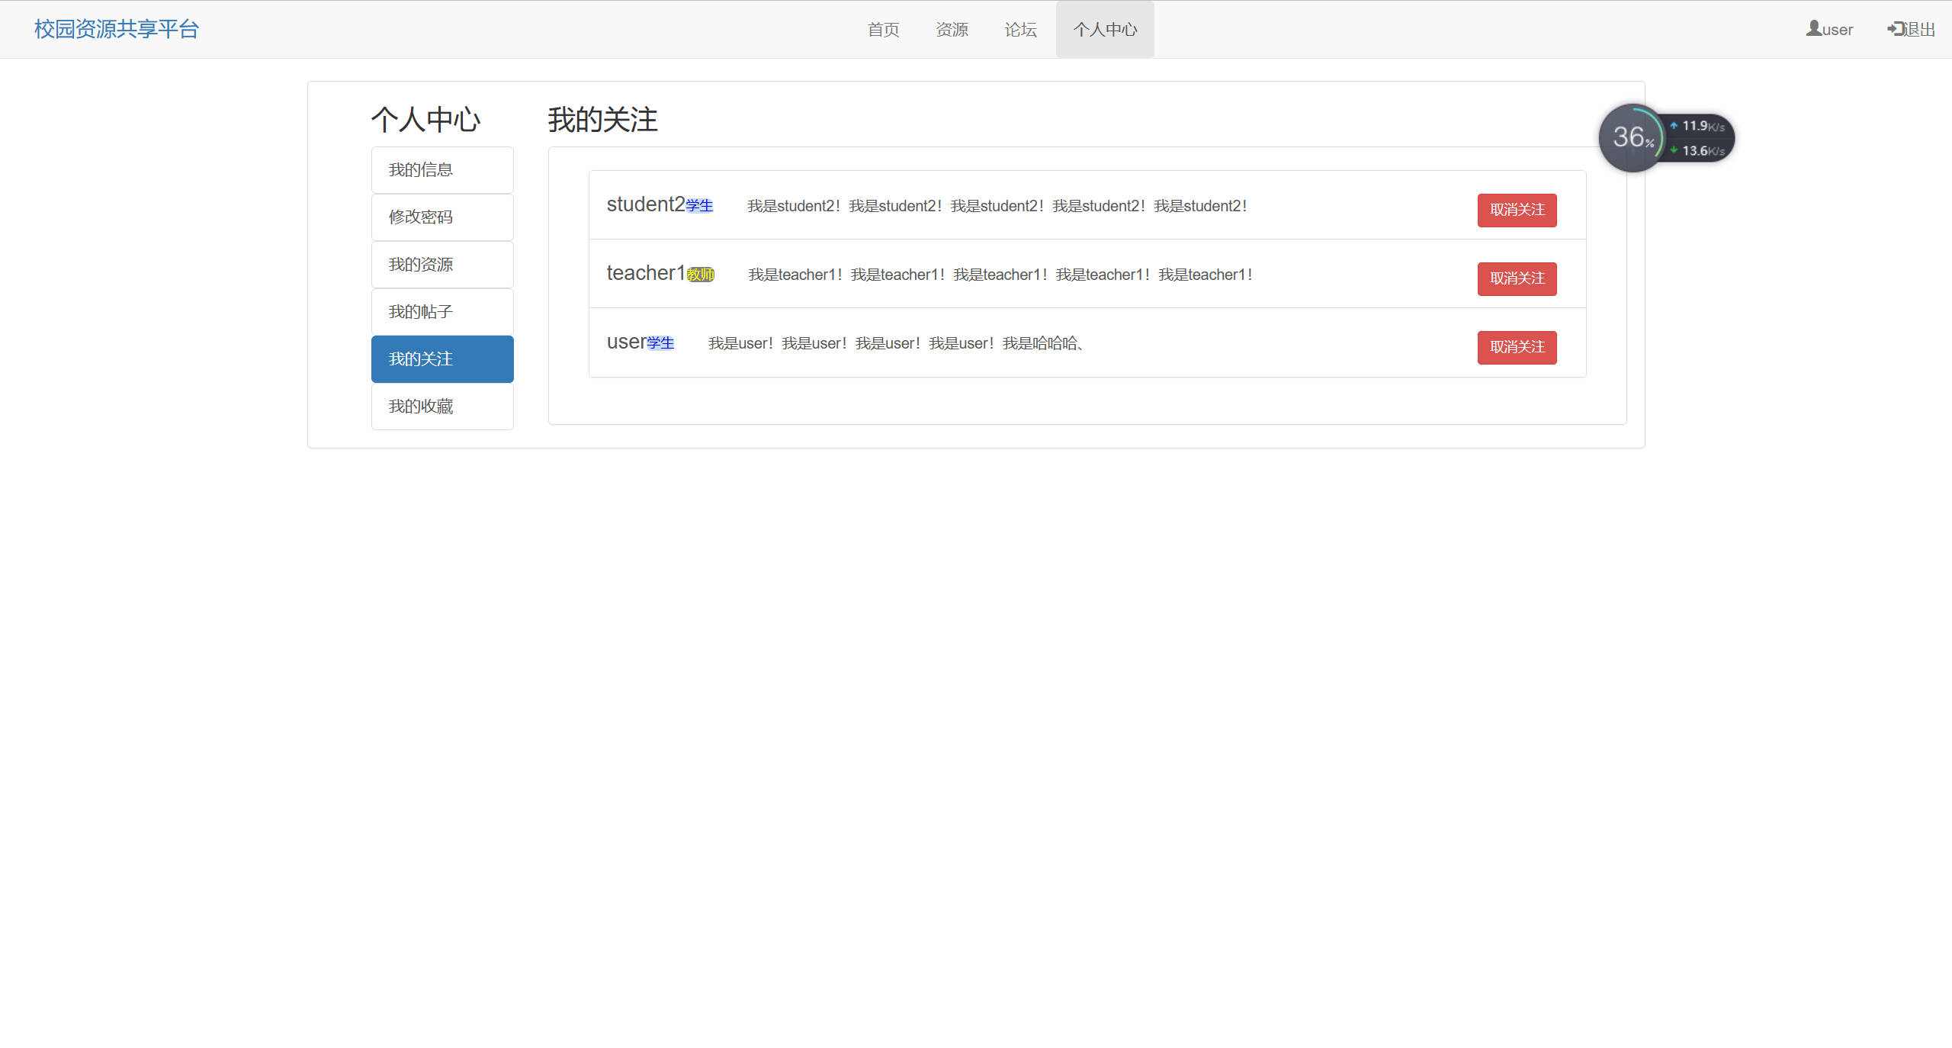Unfollow teacher1 with 取消关注 button

pos(1517,278)
